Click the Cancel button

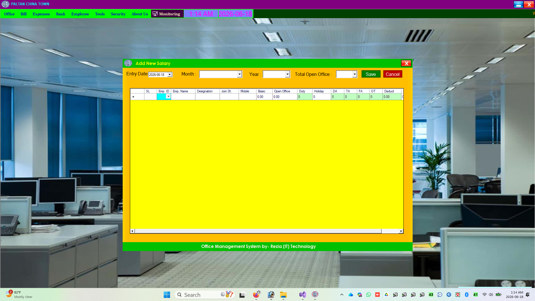point(393,74)
